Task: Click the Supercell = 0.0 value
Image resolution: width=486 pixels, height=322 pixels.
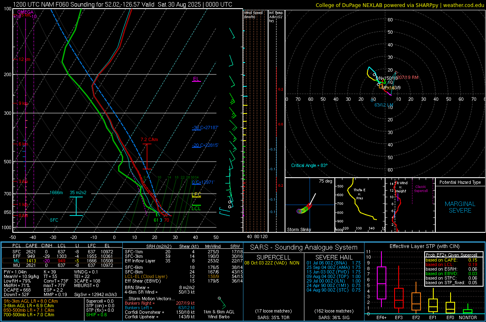Action: click(100, 301)
